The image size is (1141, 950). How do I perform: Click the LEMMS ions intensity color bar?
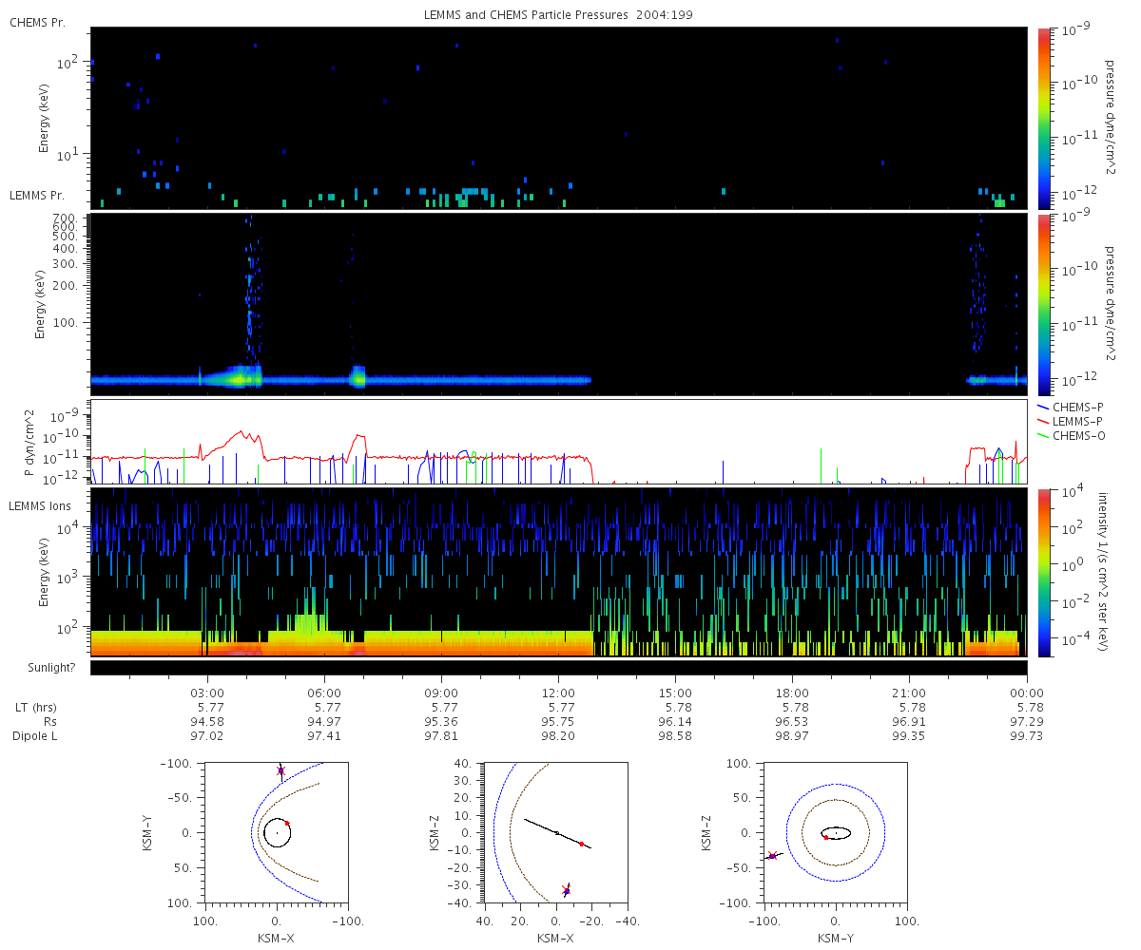pos(1044,572)
